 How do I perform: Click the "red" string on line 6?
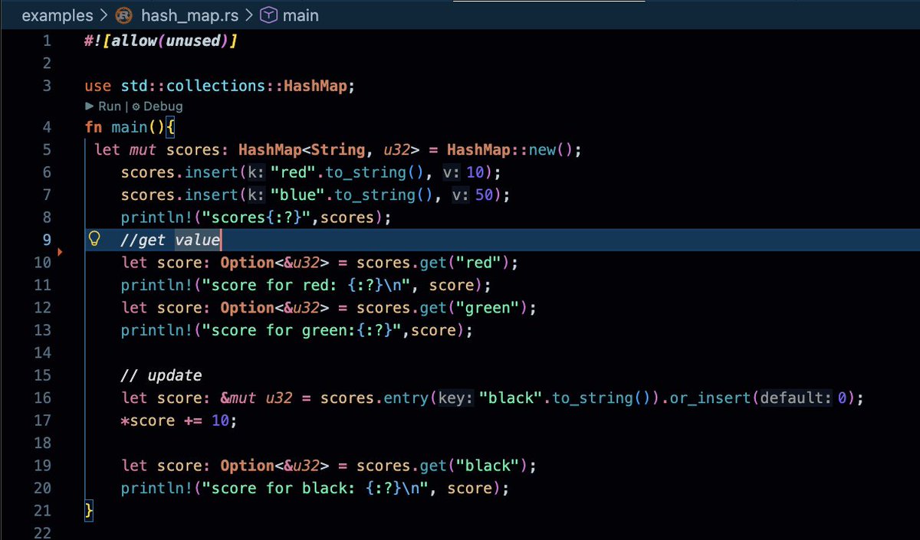click(293, 172)
